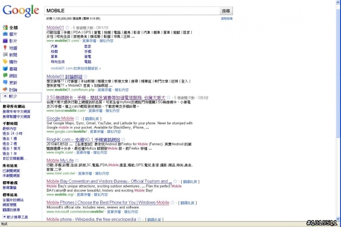Click the search button beside the query box
Image resolution: width=341 pixels, height=227 pixels.
(x=226, y=11)
